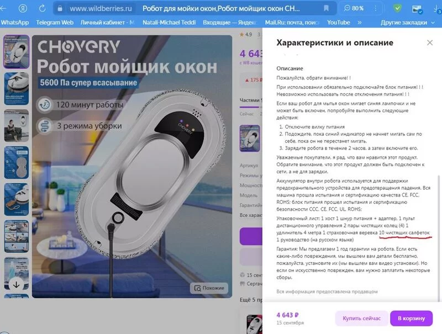
Task: Open the Входящие — Яндекс bookmark
Action: (x=230, y=23)
